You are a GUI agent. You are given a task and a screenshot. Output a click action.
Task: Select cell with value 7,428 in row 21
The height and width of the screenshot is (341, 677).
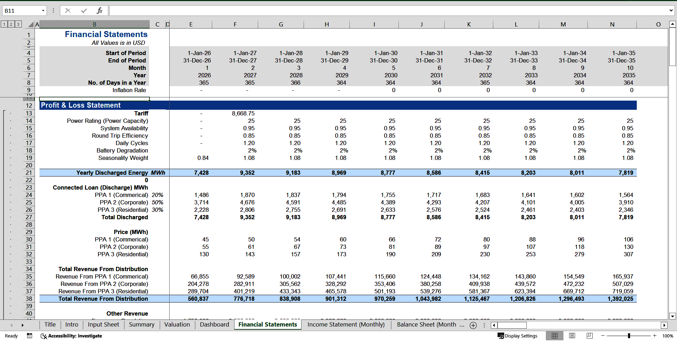pos(191,173)
